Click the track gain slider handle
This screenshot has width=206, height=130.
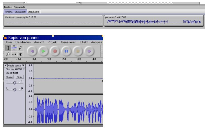coord(14,83)
